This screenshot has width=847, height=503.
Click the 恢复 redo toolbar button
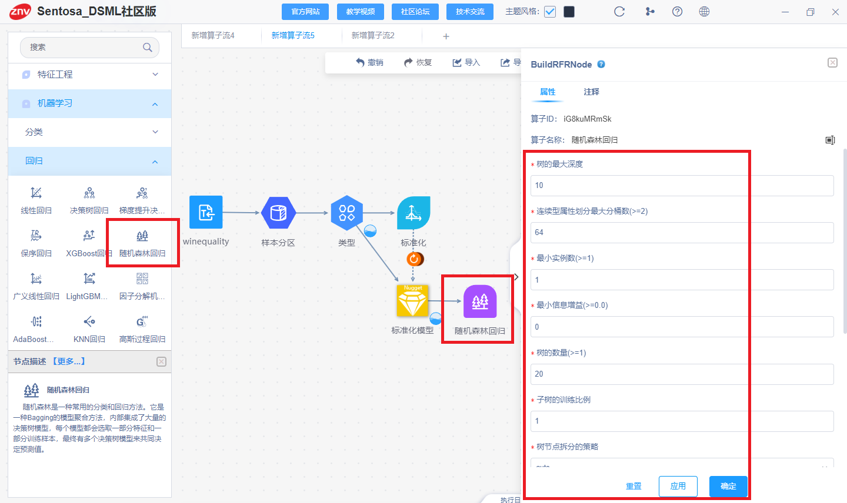418,62
